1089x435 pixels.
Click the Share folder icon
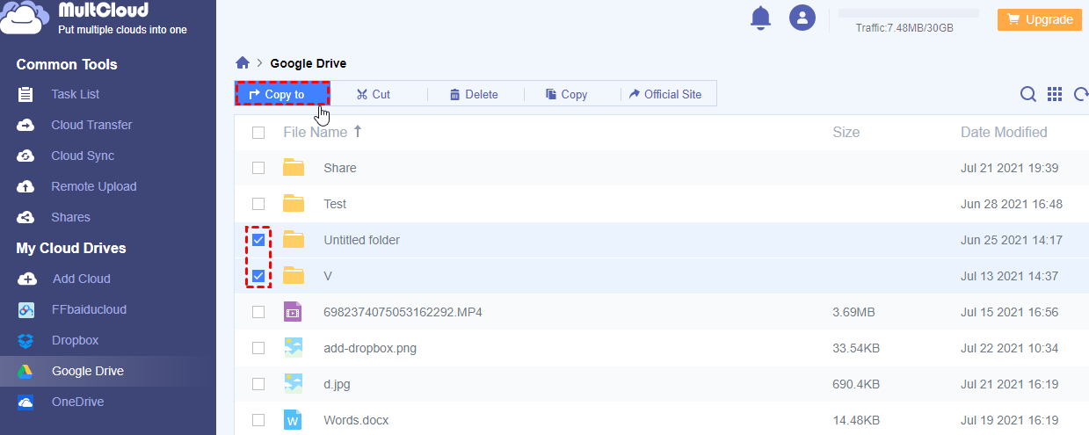[294, 168]
